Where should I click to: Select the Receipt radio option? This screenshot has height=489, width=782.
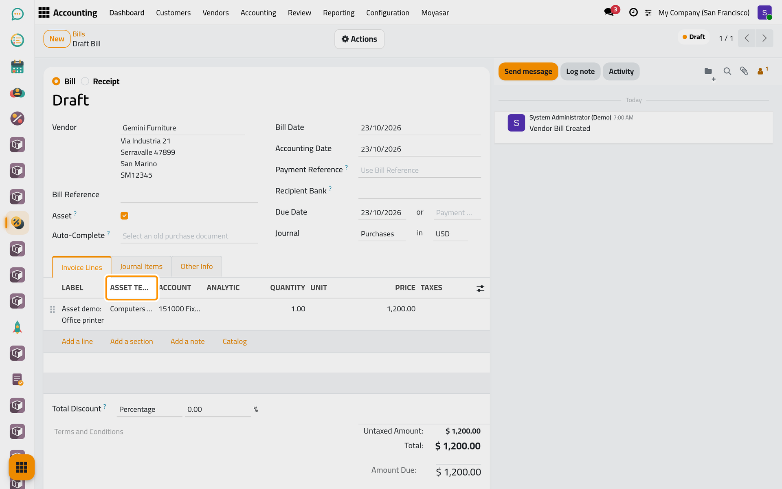point(85,81)
